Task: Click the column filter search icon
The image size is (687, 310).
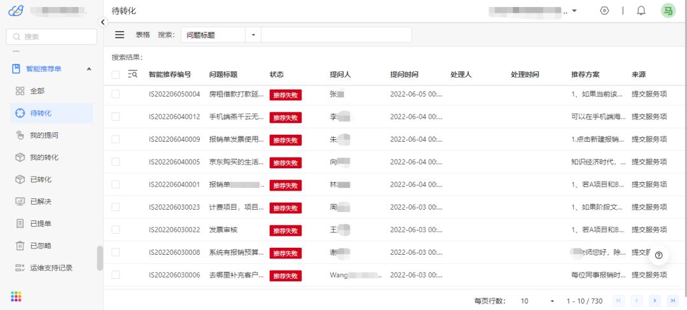Action: 133,74
